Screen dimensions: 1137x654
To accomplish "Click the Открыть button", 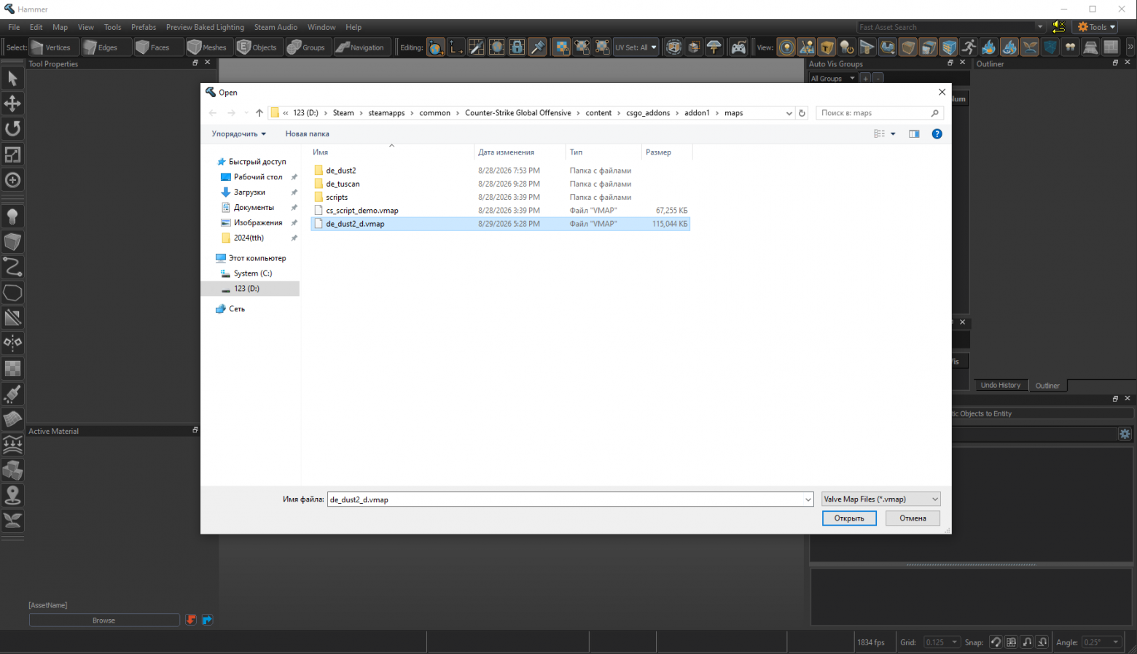I will (x=849, y=518).
